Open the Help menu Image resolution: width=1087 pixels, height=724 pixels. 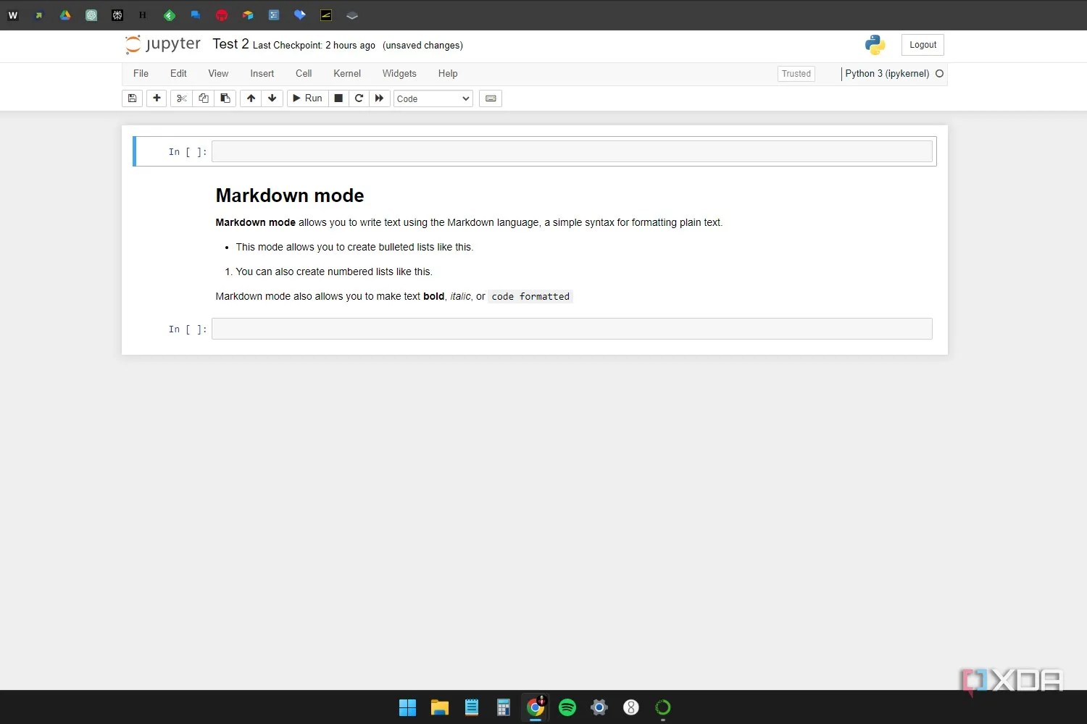[x=448, y=73]
